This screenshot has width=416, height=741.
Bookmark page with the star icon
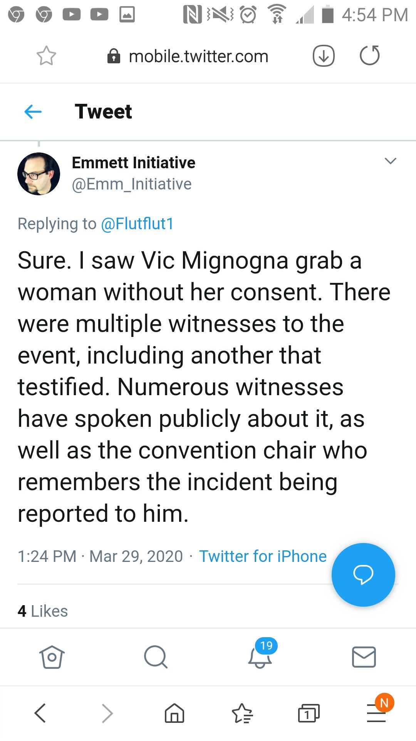coord(46,56)
